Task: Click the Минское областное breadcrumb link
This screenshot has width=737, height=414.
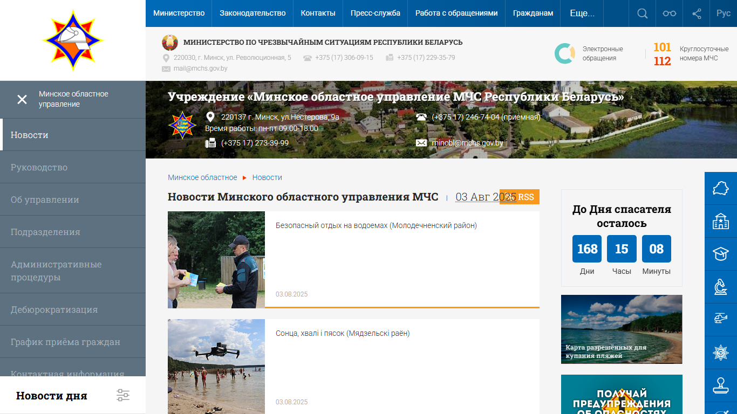Action: (202, 177)
